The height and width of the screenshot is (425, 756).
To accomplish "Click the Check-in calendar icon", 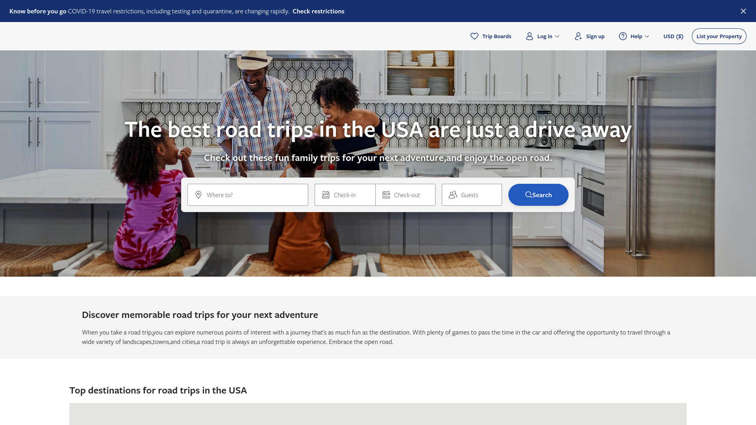I will [326, 195].
